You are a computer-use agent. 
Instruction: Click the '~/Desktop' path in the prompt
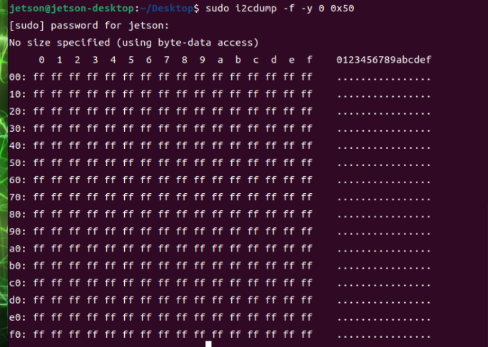click(x=166, y=8)
